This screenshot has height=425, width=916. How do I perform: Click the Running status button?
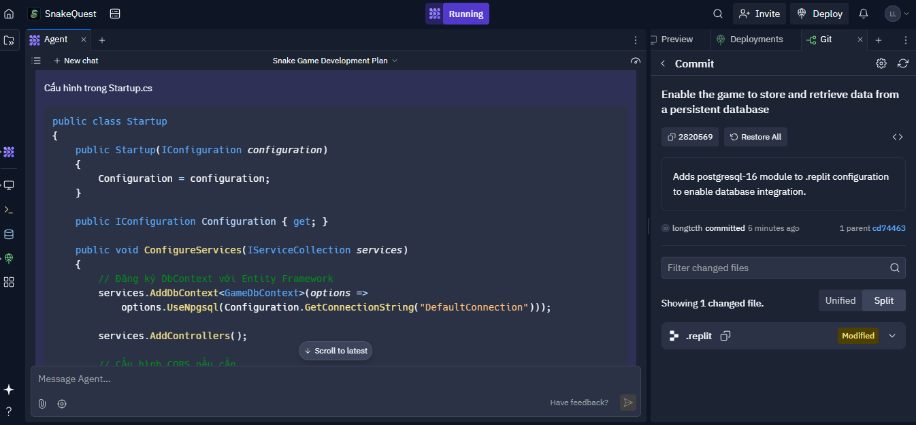point(466,14)
